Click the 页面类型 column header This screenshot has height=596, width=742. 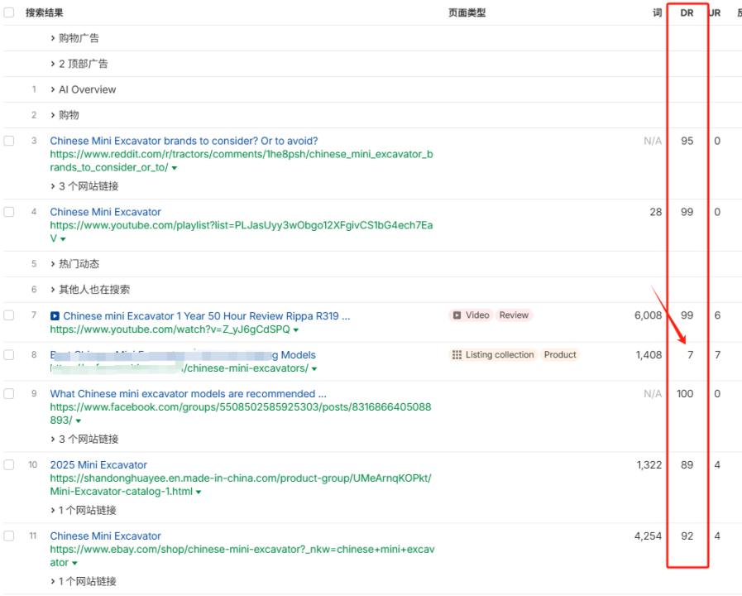click(467, 12)
